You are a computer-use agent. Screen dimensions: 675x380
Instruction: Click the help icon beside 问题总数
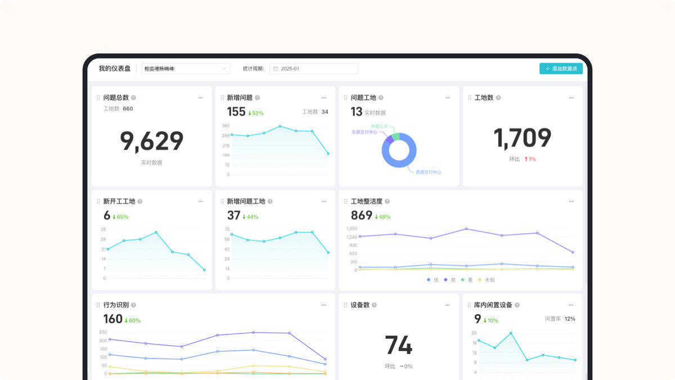(x=133, y=97)
